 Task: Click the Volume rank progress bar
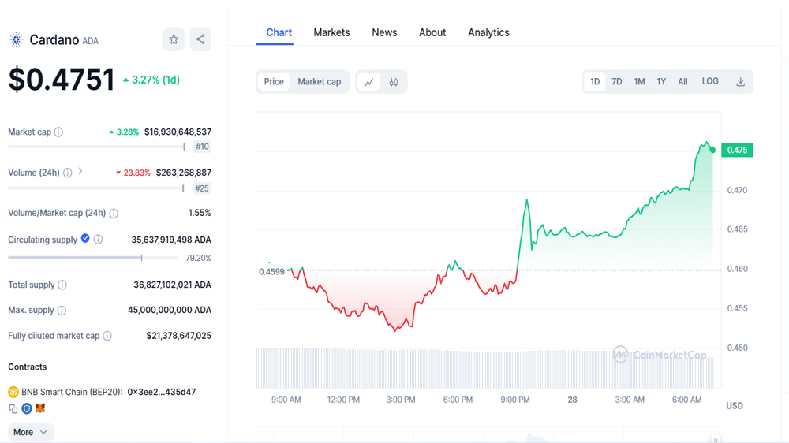[96, 188]
